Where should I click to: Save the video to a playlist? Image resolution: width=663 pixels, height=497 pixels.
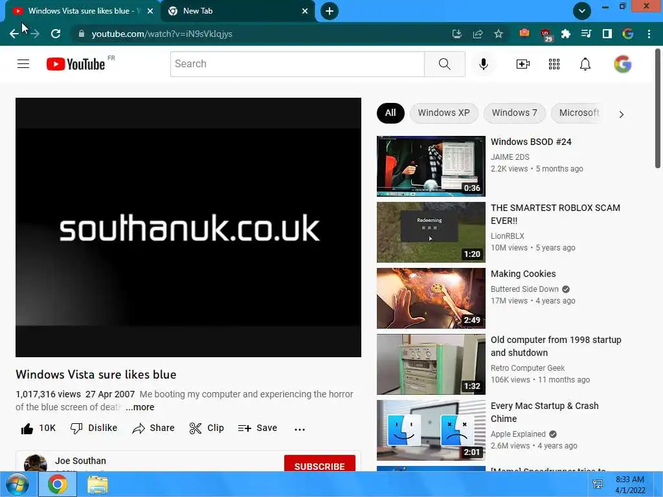click(x=258, y=428)
